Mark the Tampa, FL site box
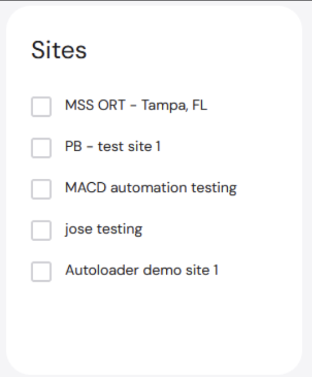This screenshot has width=312, height=377. point(41,107)
